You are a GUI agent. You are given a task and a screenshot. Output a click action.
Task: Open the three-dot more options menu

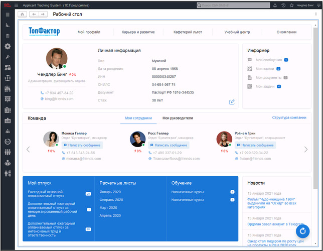316,14
